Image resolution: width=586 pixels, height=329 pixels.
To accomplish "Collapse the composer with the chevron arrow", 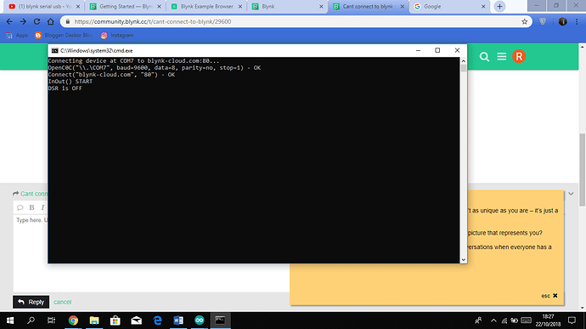I will [571, 194].
